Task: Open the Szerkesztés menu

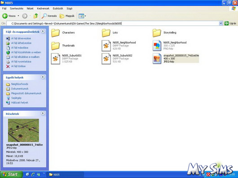Action: (17, 9)
